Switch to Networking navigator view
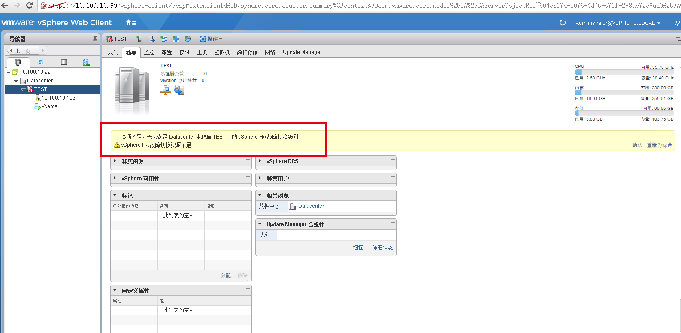The width and height of the screenshot is (681, 333). [x=86, y=62]
